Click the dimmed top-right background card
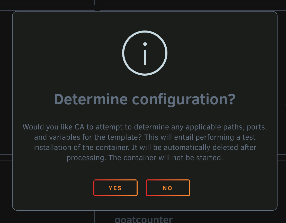This screenshot has width=286, height=223. [x=193, y=2]
